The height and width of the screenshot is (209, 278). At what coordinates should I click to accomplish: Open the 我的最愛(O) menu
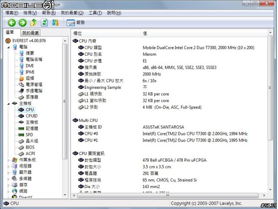tap(72, 13)
